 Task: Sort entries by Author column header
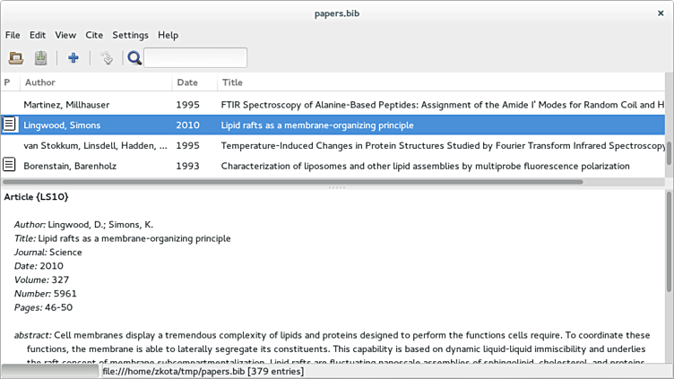(x=96, y=82)
